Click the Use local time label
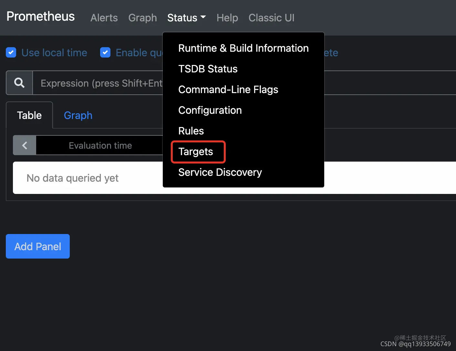The image size is (456, 351). (54, 52)
